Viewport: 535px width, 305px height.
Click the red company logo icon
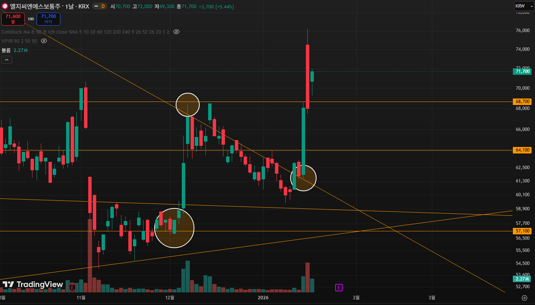(5, 6)
